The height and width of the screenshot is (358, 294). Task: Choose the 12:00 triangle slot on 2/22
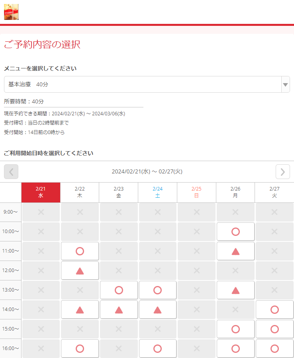[80, 270]
